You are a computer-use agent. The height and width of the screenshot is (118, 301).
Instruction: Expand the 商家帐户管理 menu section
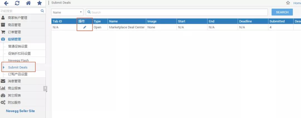(x=18, y=18)
